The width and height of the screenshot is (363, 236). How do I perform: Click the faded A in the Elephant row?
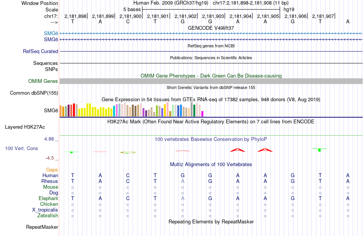(x=183, y=198)
